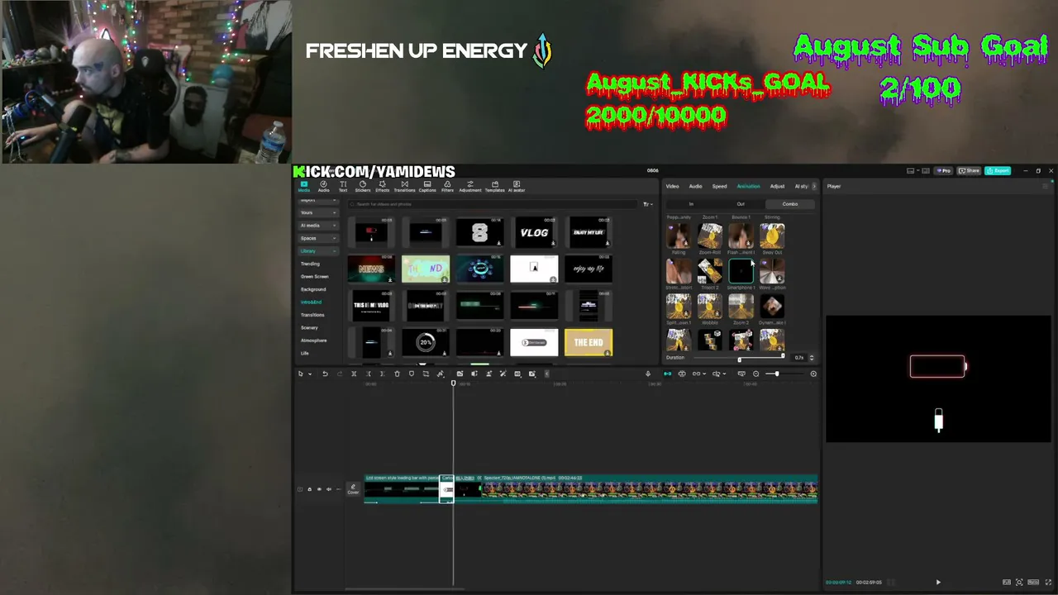Screen dimensions: 1058x595
Task: Open the media sort and filter dropdown
Action: pyautogui.click(x=647, y=204)
